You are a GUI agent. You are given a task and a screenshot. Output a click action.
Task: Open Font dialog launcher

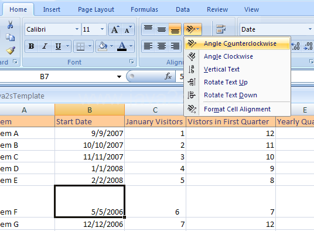(132, 62)
